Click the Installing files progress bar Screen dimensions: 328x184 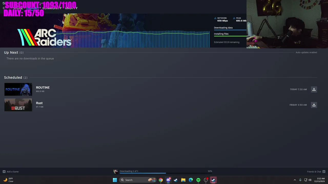coord(230,36)
